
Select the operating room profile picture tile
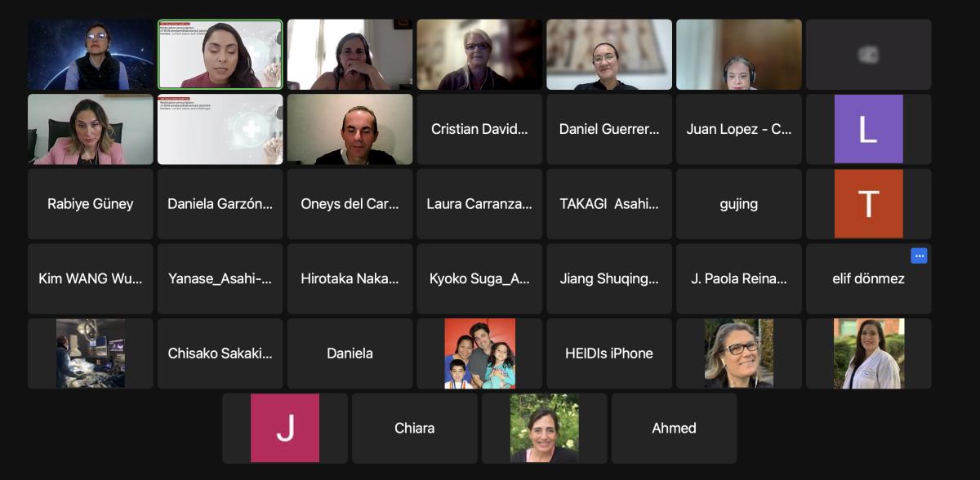click(91, 353)
